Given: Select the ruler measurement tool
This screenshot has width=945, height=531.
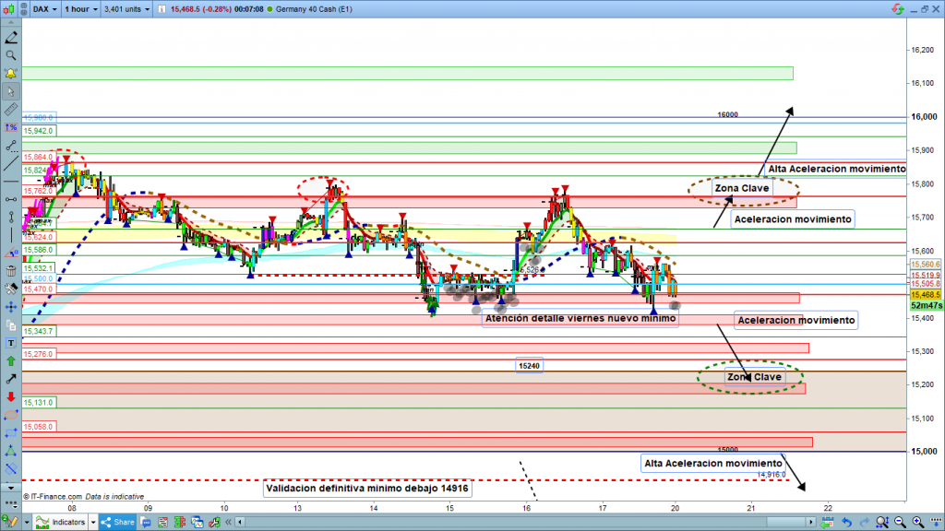Looking at the screenshot, I should [x=11, y=110].
